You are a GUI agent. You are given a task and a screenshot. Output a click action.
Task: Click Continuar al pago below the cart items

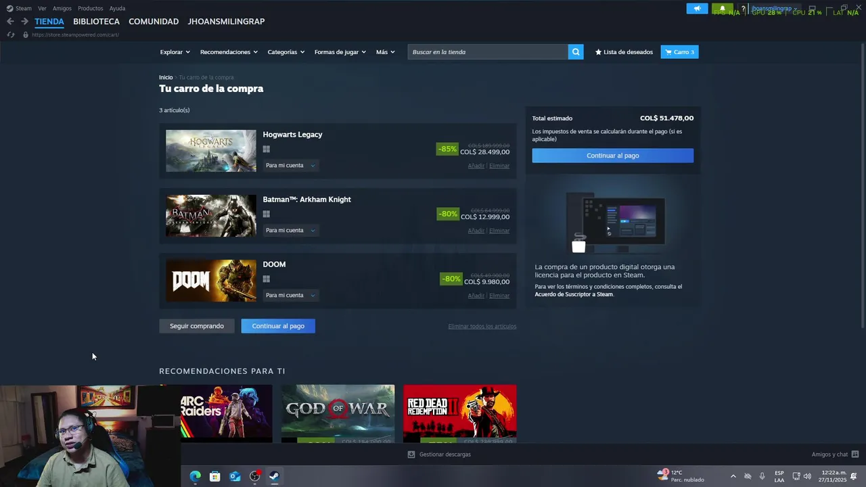click(x=278, y=326)
